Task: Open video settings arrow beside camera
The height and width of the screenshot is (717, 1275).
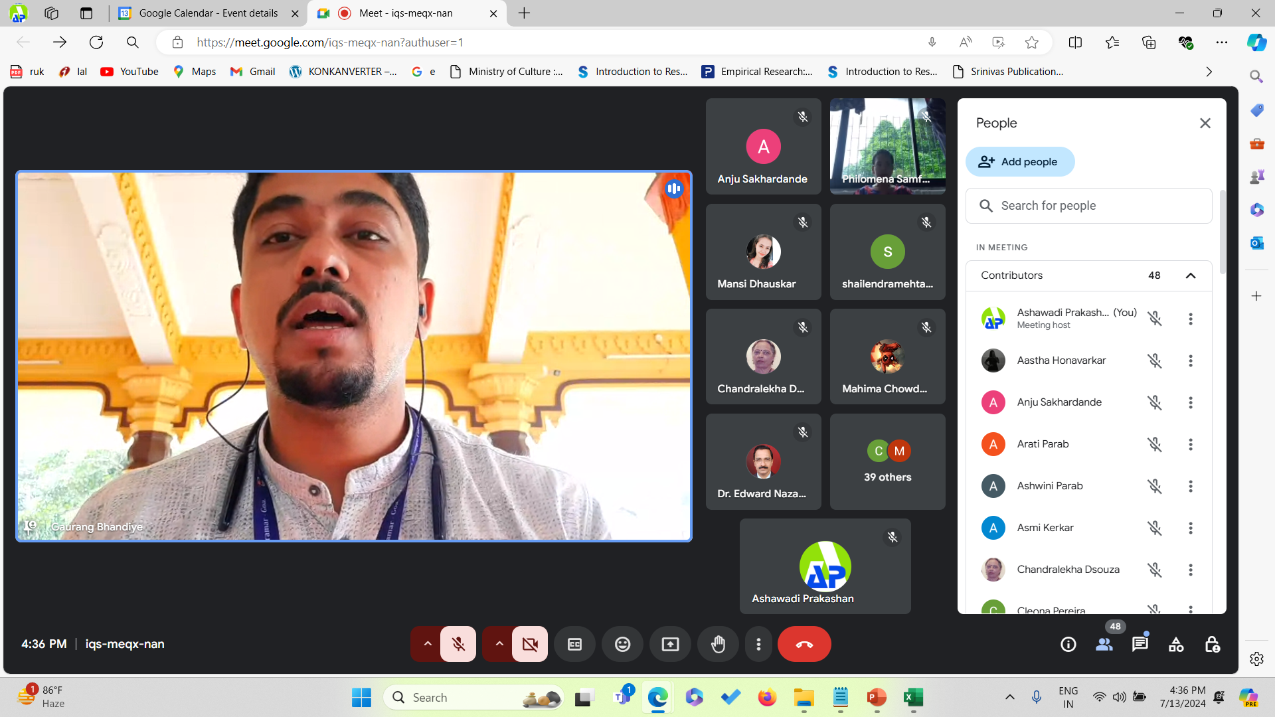Action: pos(499,644)
